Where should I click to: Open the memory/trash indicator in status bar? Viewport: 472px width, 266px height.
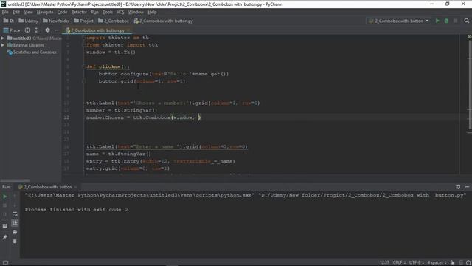pyautogui.click(x=461, y=263)
